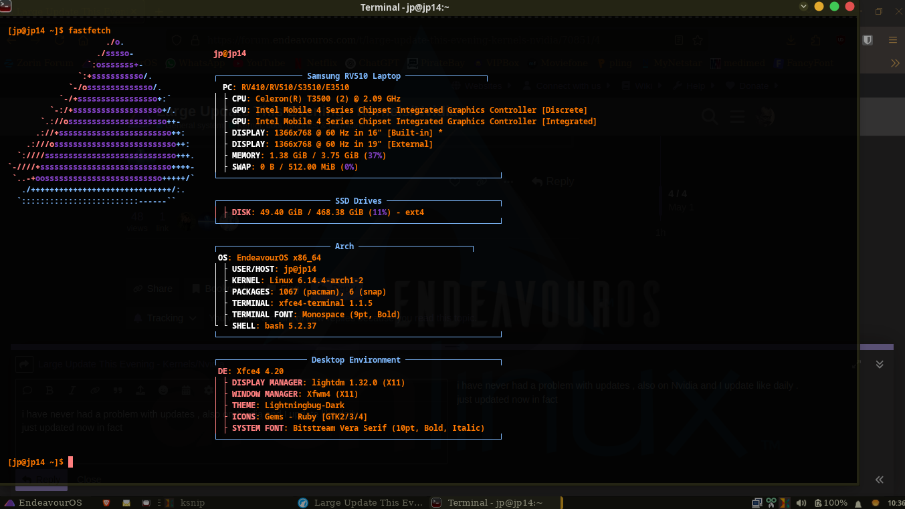Click the 'fastfetch' command on the first prompt
Screen dimensions: 905x509
pos(90,31)
